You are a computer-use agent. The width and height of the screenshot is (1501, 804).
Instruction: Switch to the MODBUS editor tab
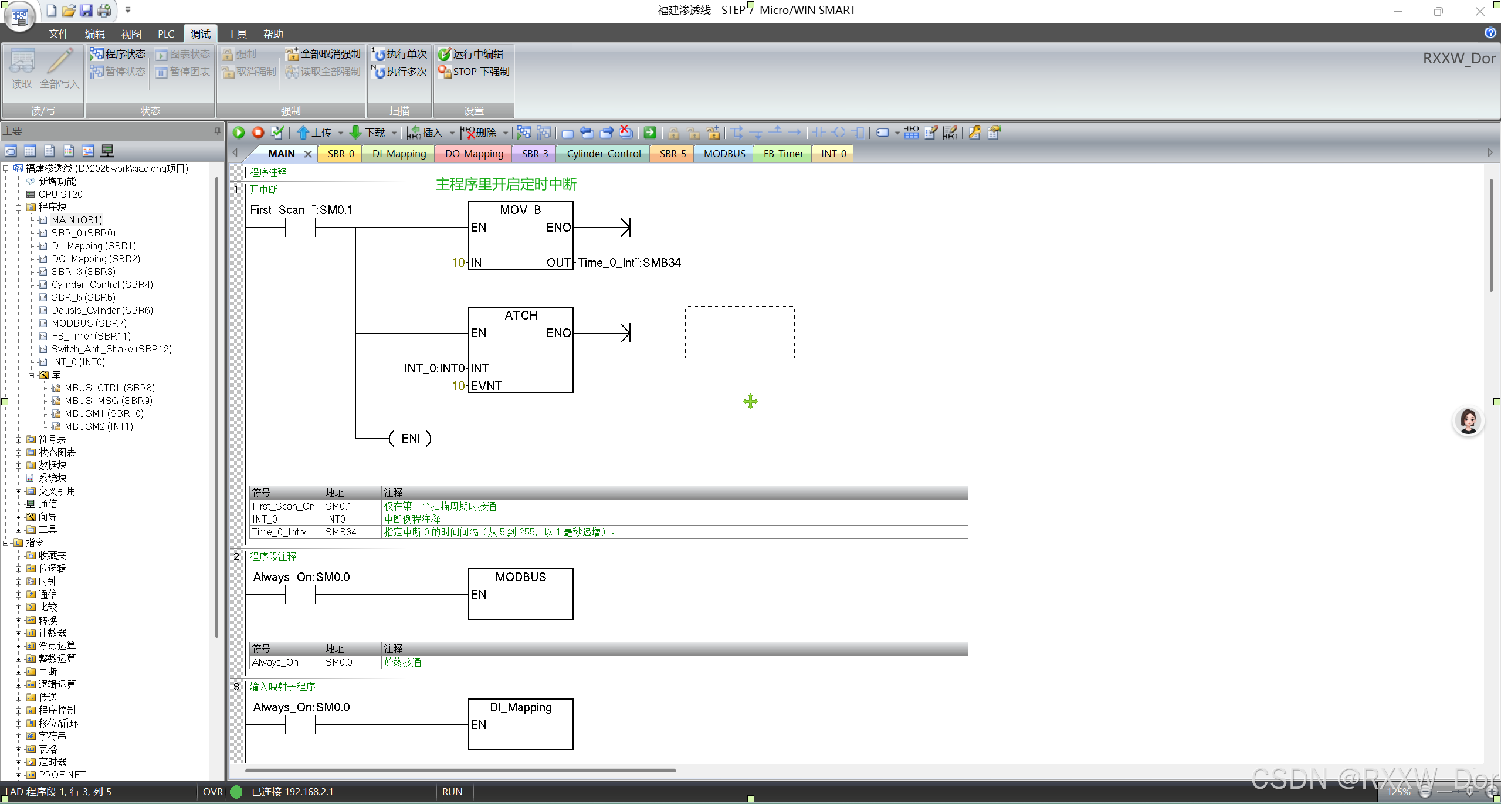coord(724,154)
